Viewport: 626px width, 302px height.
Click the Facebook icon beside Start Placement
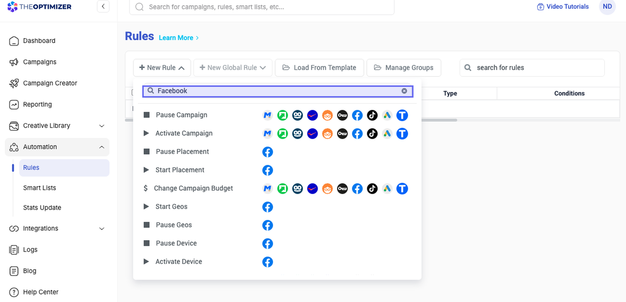point(268,170)
